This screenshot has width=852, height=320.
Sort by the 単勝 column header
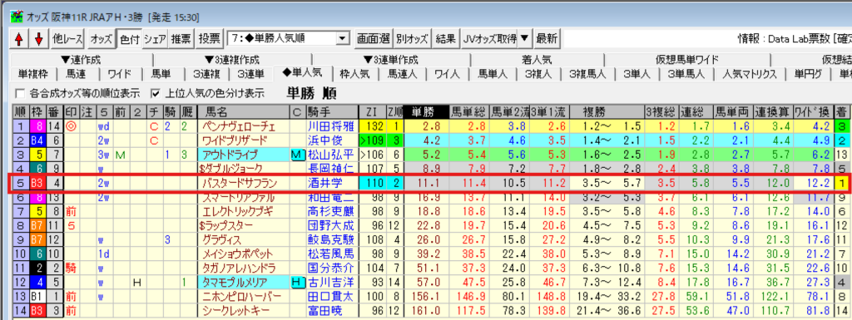tap(427, 112)
